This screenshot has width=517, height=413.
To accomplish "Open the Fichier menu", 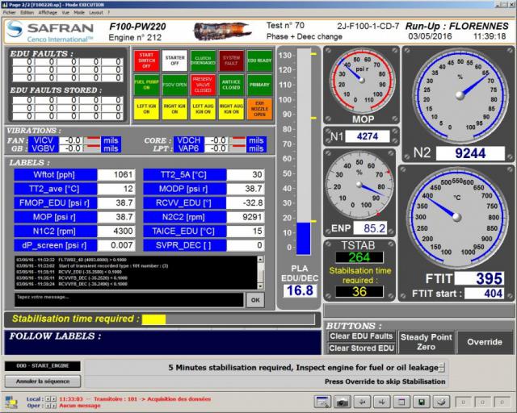I will (x=9, y=13).
